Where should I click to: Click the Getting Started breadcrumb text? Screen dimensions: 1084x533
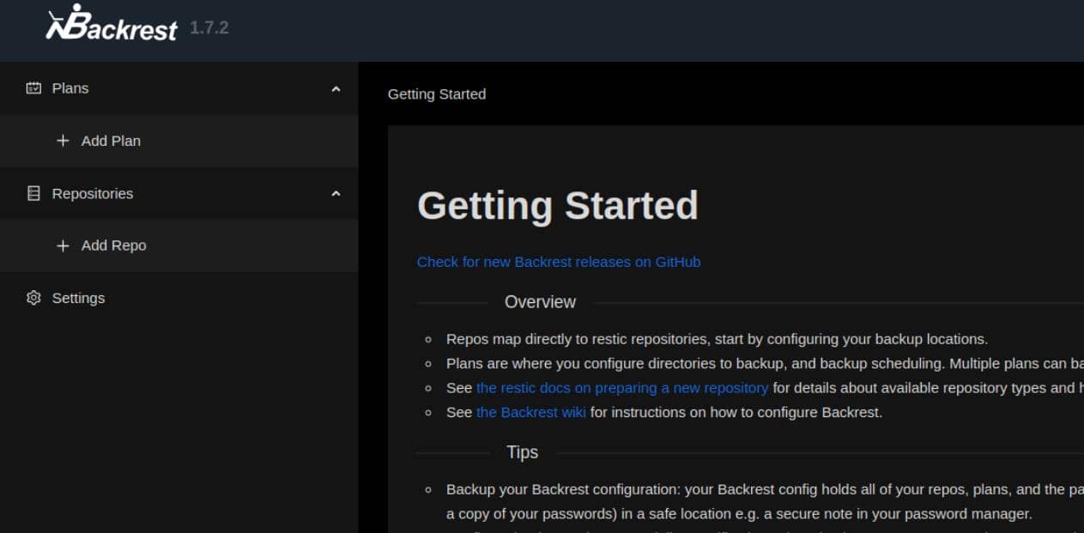click(437, 94)
